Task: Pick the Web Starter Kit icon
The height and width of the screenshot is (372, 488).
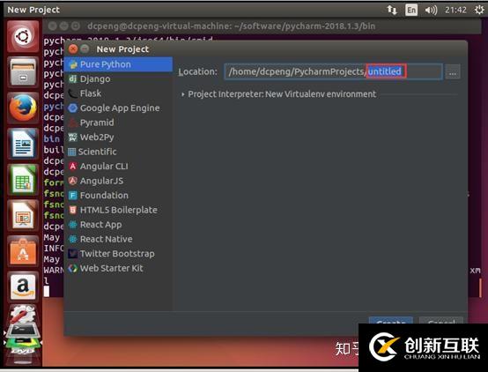Action: 72,268
